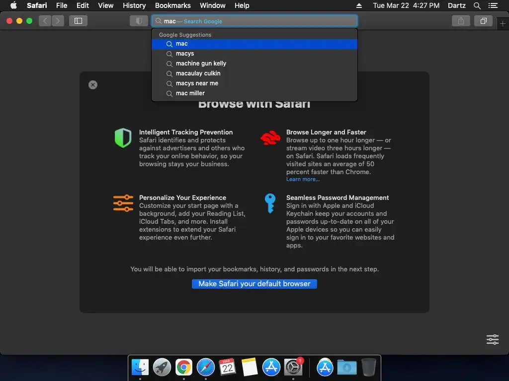
Task: Click Make Safari your default browser
Action: pyautogui.click(x=254, y=284)
